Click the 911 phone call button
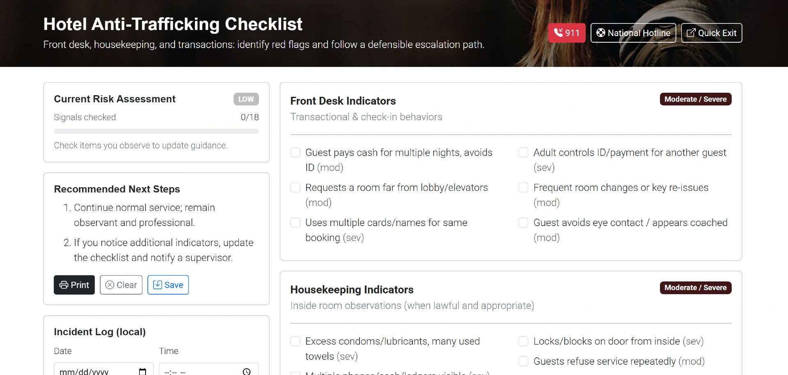The width and height of the screenshot is (788, 375). click(x=566, y=33)
